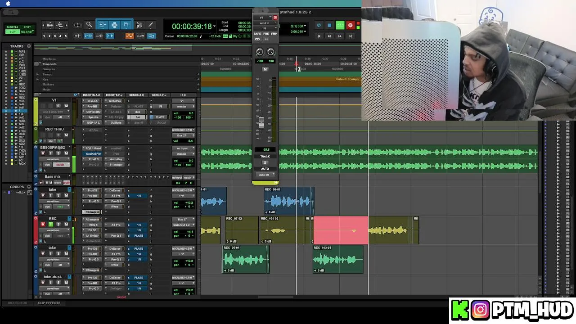Open send window 'auto off' dropdown
The height and width of the screenshot is (324, 576).
265,175
